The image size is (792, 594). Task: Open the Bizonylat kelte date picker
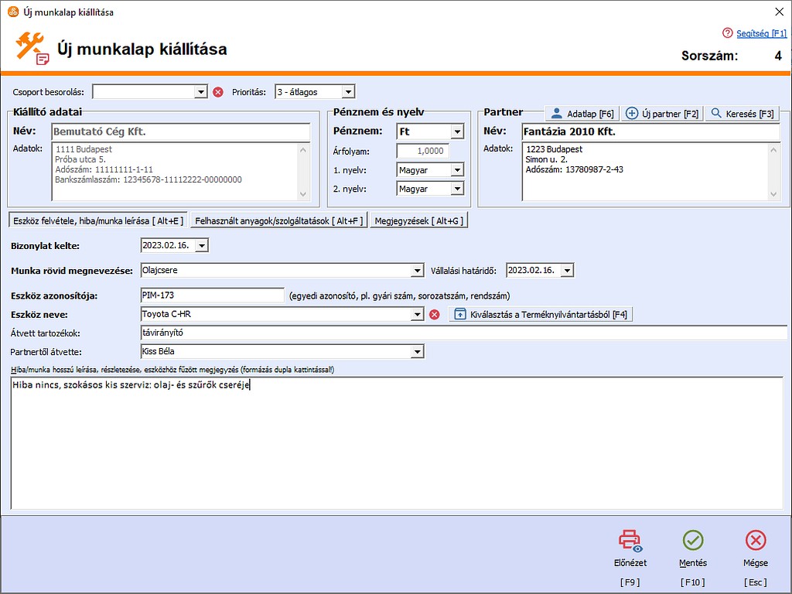coord(202,246)
